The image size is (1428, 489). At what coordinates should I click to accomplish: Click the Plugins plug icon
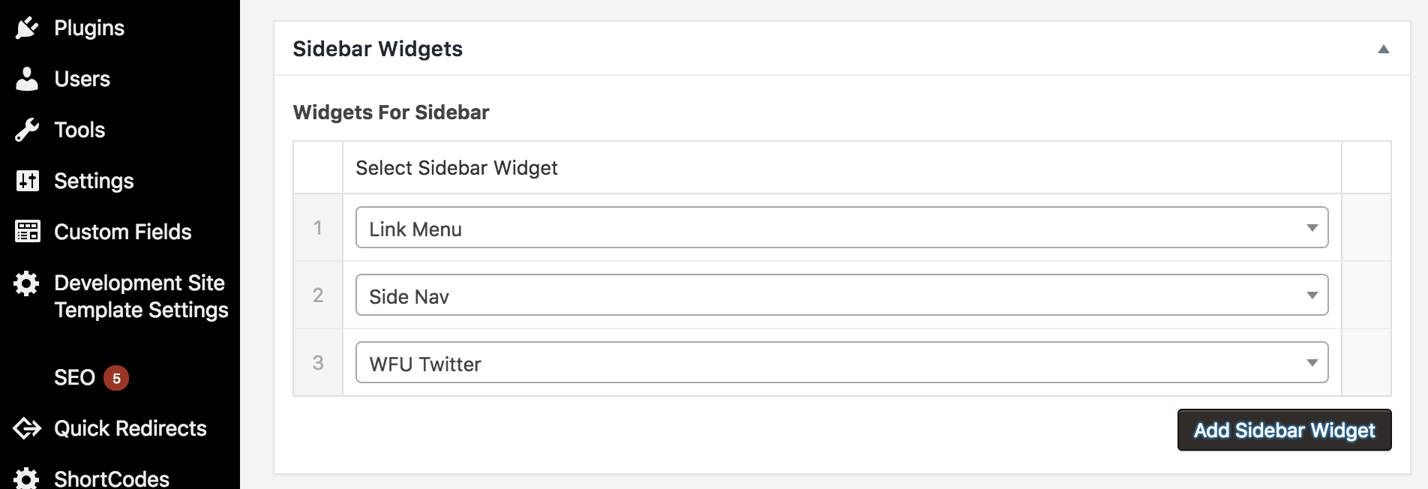point(27,28)
